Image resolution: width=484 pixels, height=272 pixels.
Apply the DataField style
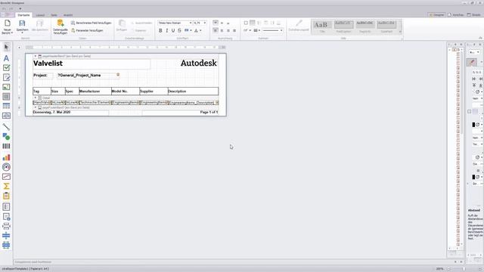(x=386, y=26)
